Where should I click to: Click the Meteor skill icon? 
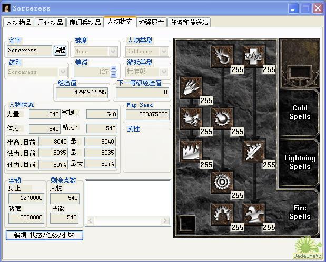(222, 182)
